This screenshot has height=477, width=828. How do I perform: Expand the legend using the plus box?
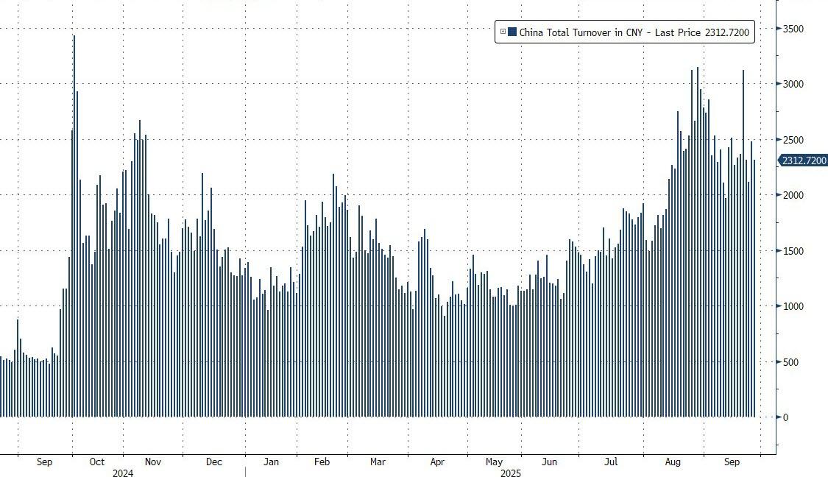tap(503, 32)
